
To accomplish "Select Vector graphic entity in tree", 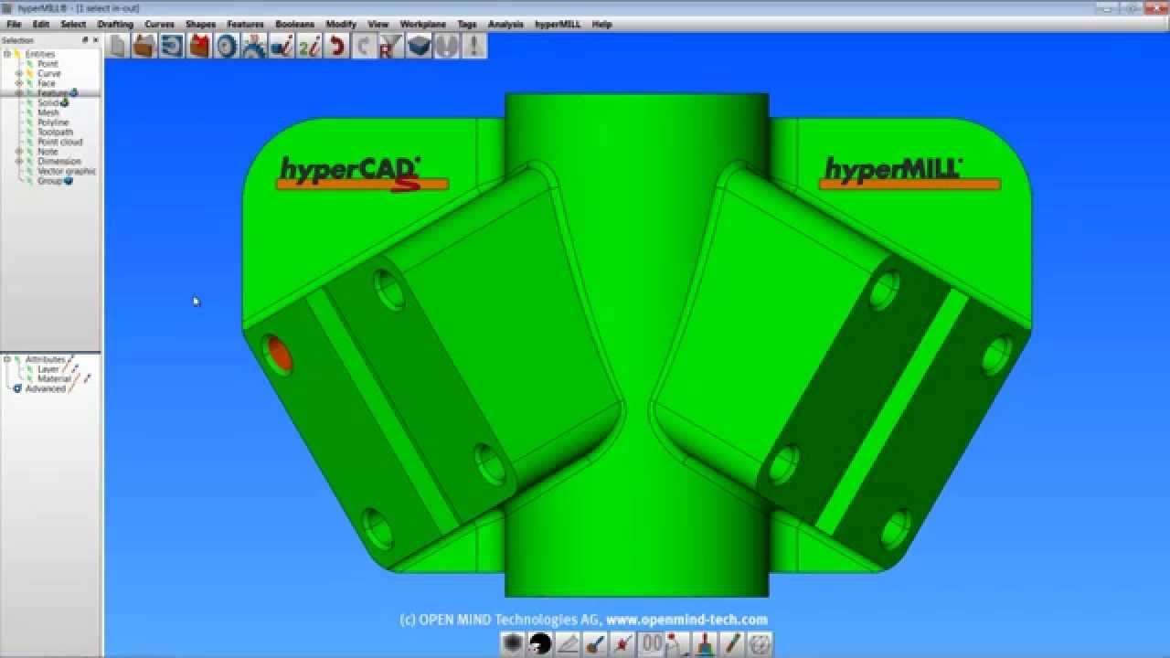I will [67, 171].
